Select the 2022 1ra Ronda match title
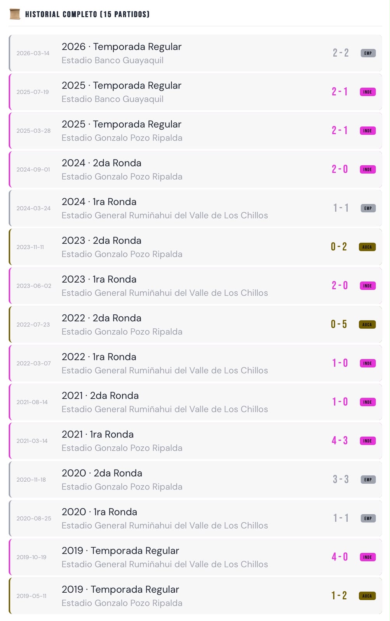 click(99, 357)
